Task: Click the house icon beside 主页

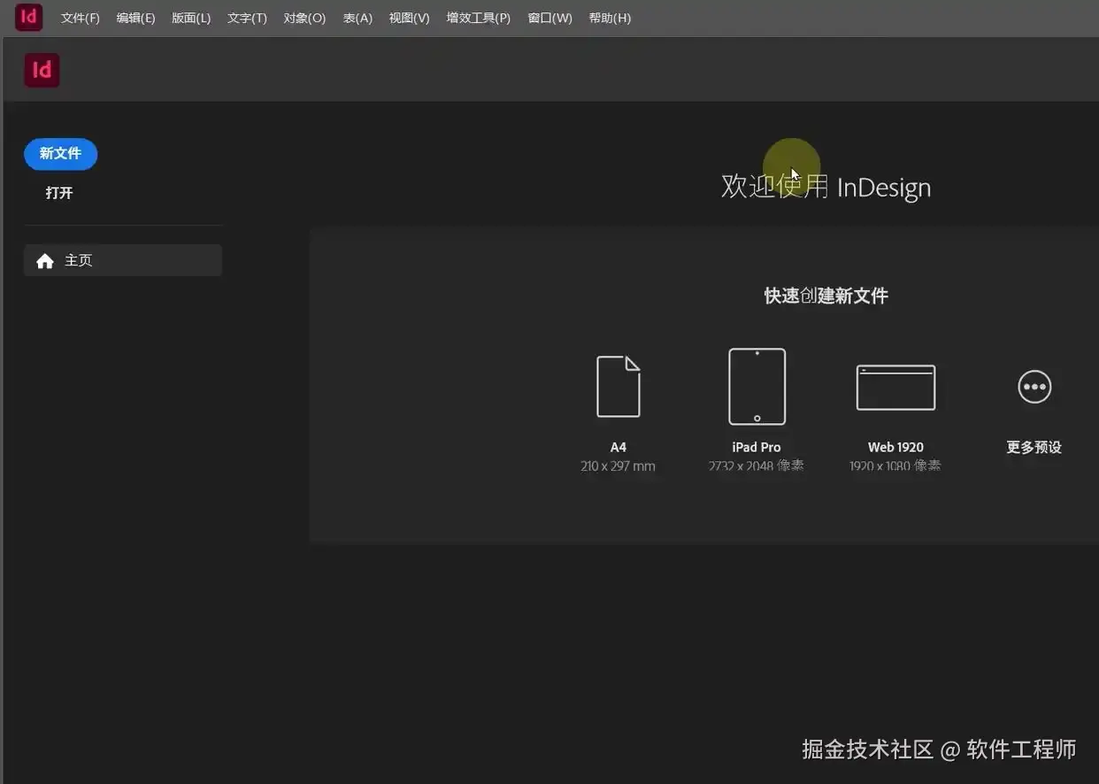Action: pos(45,261)
